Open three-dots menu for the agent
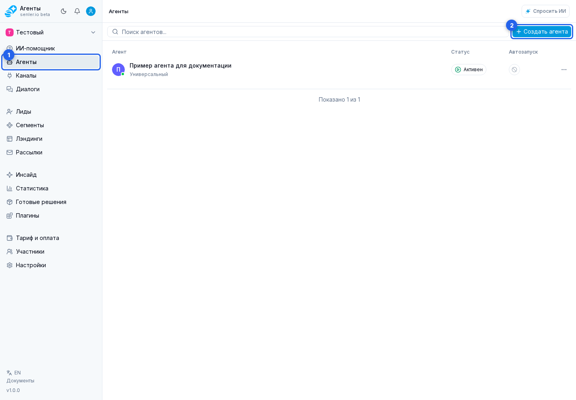The image size is (576, 400). (x=564, y=70)
